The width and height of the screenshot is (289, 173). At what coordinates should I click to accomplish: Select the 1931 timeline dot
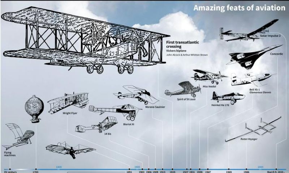[190, 169]
